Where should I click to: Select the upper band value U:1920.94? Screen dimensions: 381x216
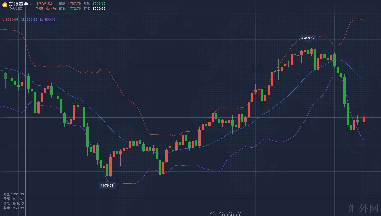point(10,20)
